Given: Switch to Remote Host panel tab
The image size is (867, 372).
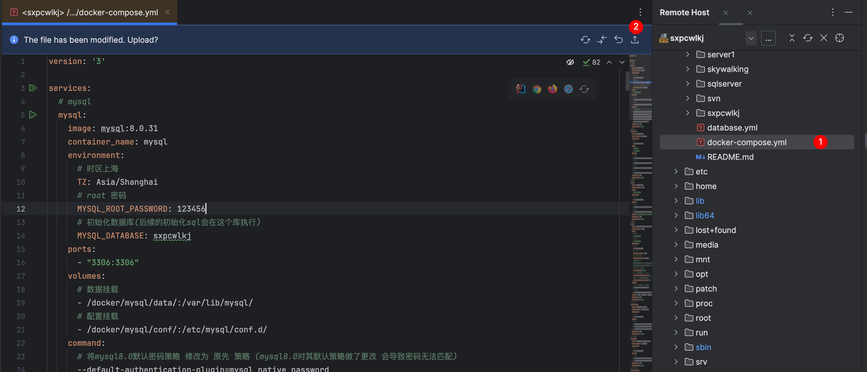Looking at the screenshot, I should click(x=684, y=13).
